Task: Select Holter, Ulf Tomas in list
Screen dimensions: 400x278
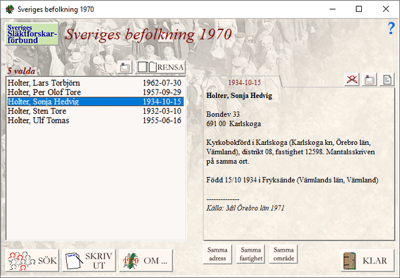Action: 95,121
